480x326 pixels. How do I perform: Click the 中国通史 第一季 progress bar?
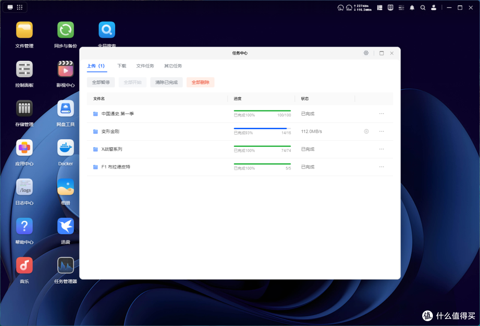tap(262, 110)
